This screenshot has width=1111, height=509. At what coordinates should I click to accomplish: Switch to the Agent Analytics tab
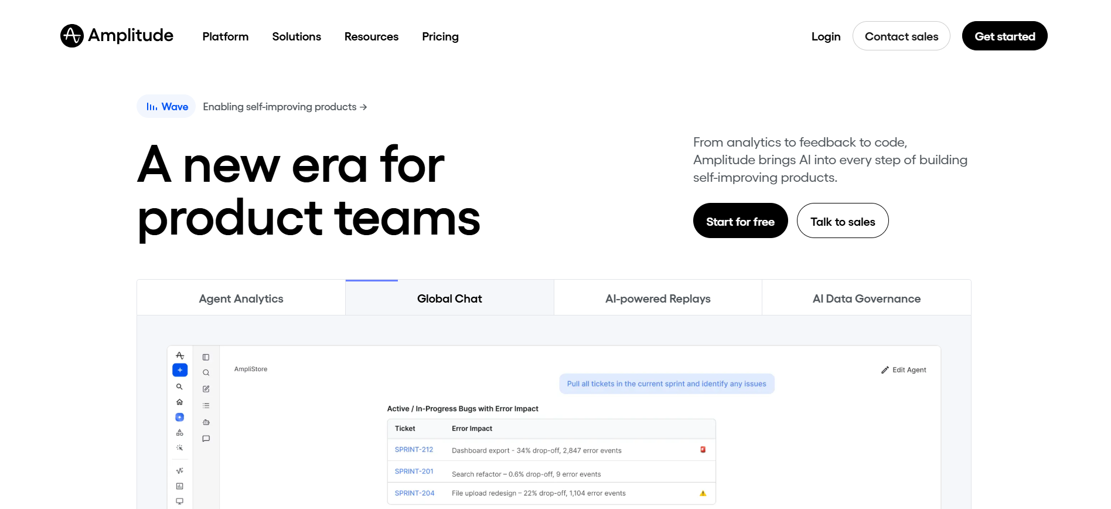point(241,298)
